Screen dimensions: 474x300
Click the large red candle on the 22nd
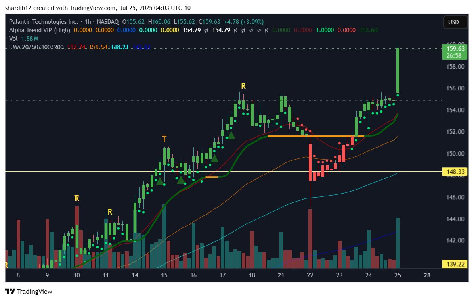pyautogui.click(x=310, y=162)
